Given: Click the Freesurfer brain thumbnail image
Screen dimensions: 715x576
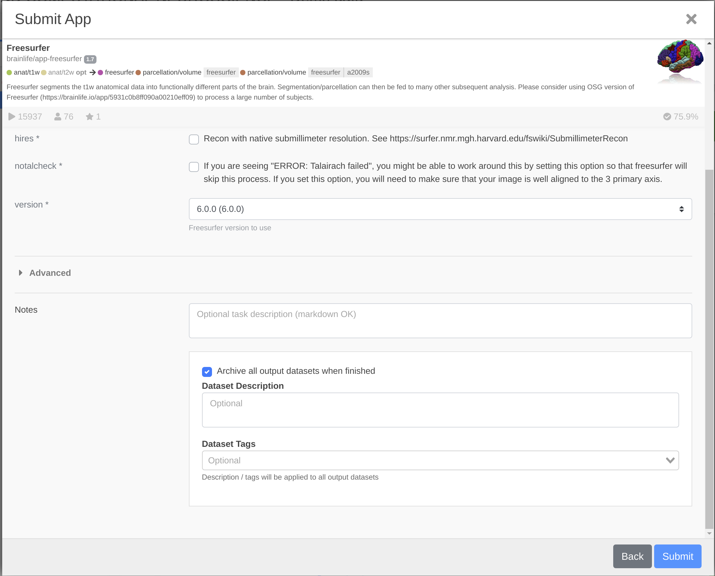Looking at the screenshot, I should (680, 62).
